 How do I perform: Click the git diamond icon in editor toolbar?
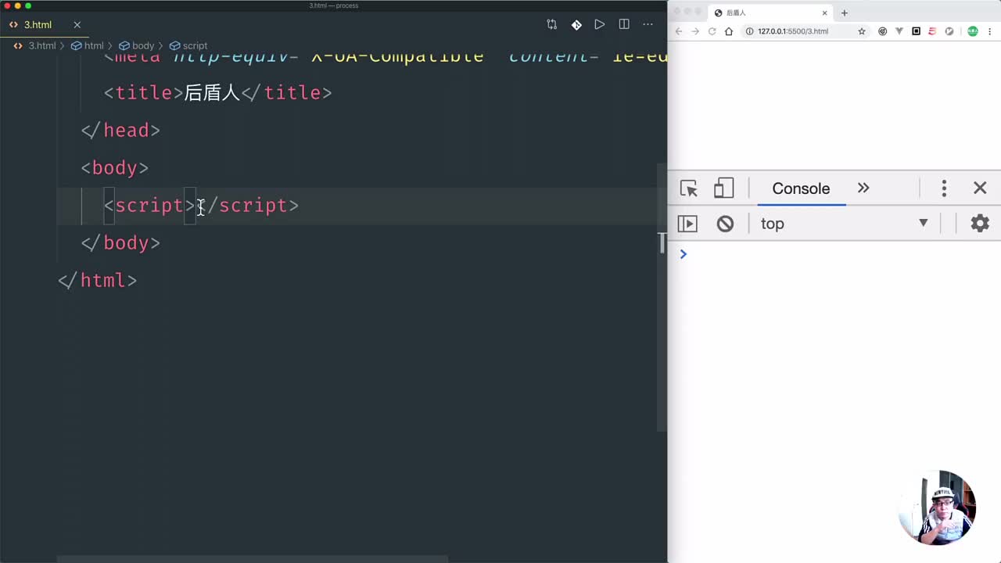[x=576, y=24]
